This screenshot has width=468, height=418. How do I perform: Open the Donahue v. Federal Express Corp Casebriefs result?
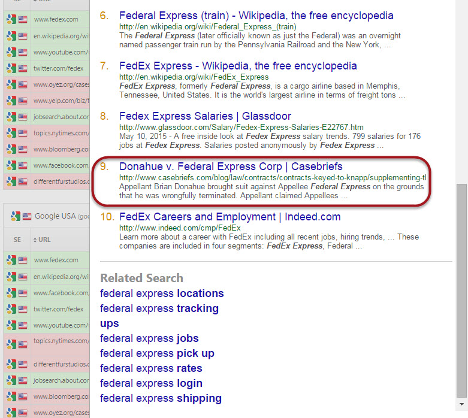231,166
